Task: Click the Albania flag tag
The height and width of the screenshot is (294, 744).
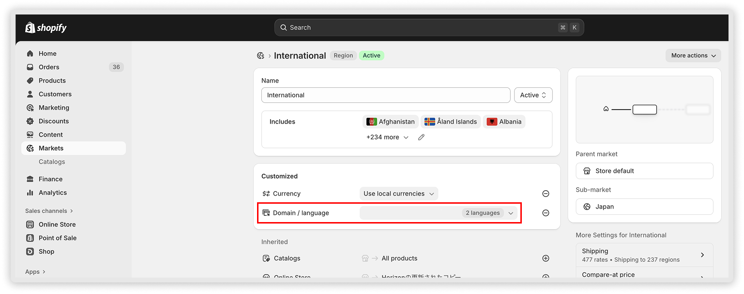Action: point(504,122)
